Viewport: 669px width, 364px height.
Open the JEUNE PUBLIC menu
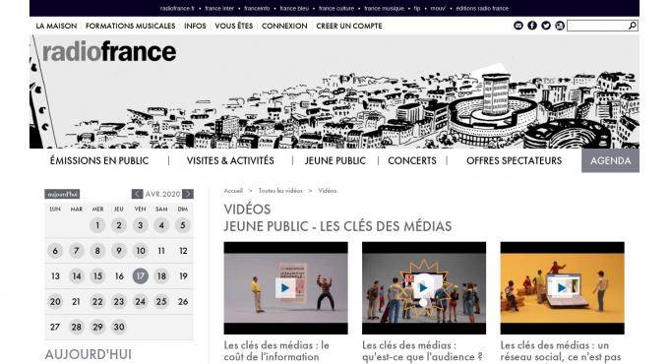tap(334, 161)
